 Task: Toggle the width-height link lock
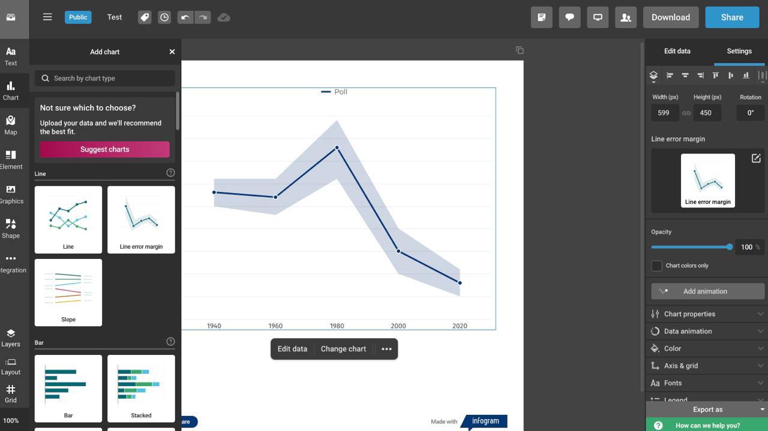click(686, 113)
